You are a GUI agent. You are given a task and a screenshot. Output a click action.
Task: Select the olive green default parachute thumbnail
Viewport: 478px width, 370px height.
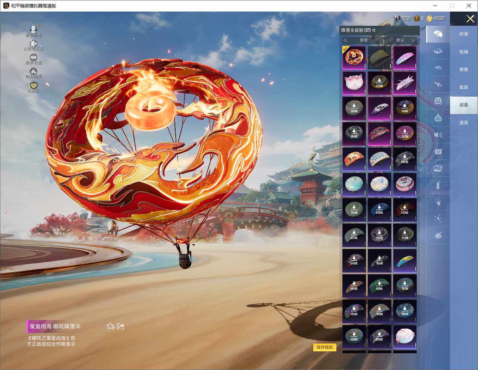[379, 57]
